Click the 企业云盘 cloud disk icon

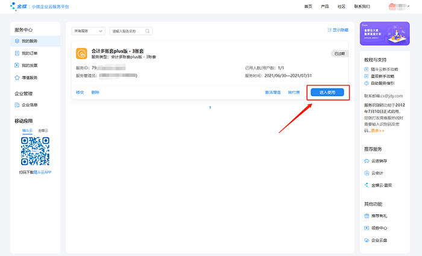coord(367,240)
